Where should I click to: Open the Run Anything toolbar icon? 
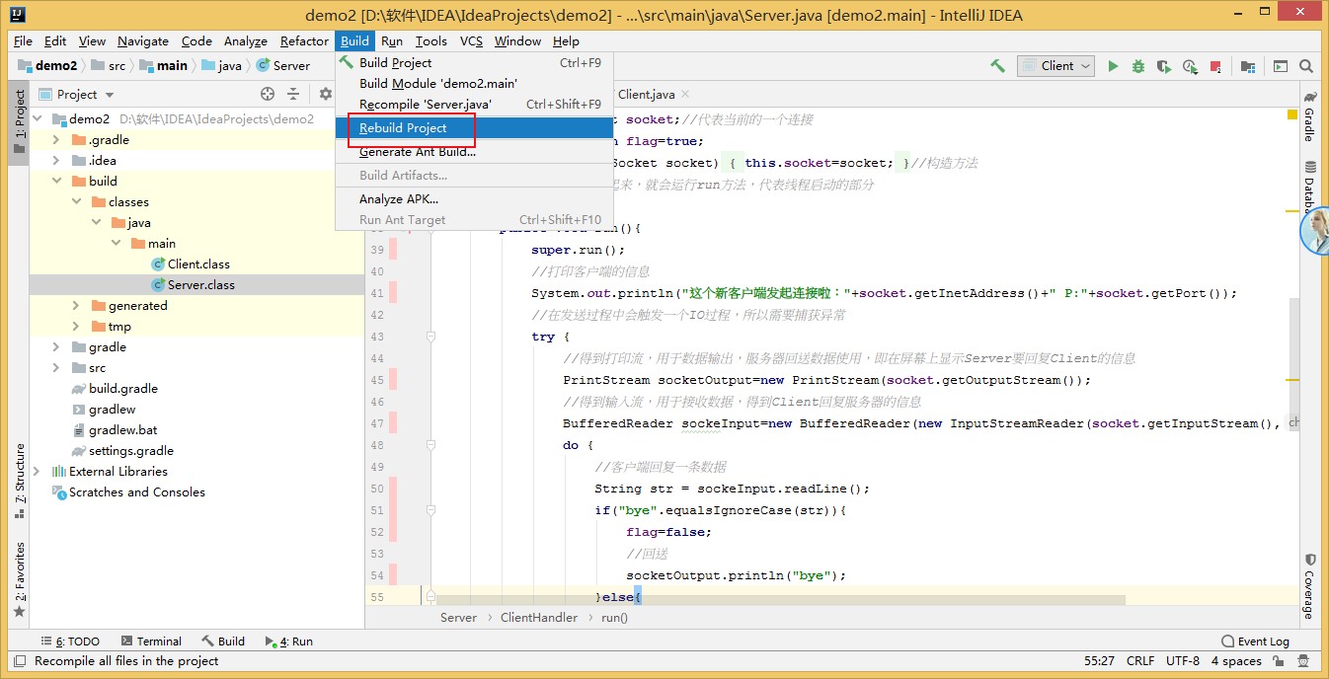tap(1280, 66)
